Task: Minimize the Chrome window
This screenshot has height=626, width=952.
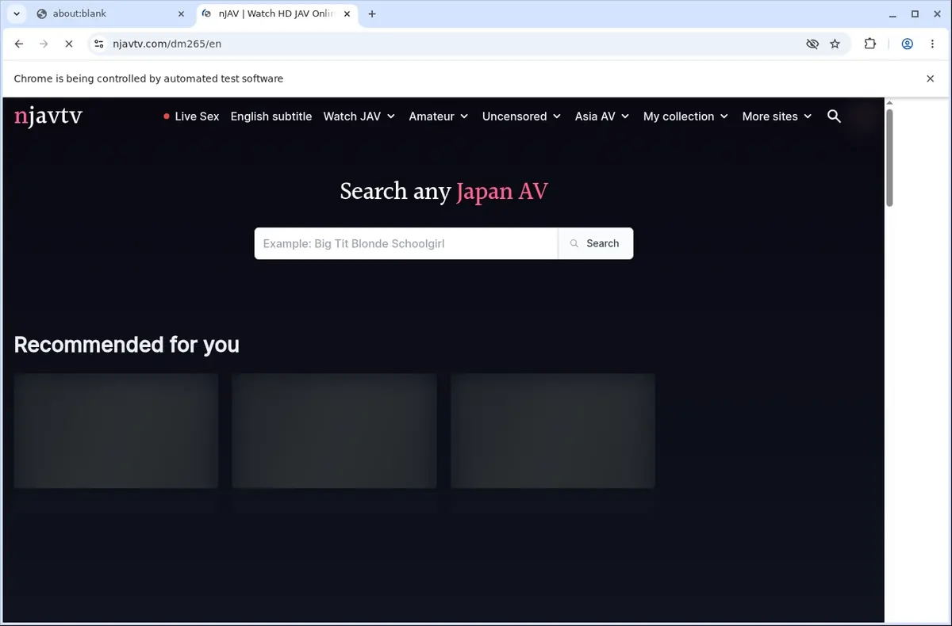Action: (x=893, y=13)
